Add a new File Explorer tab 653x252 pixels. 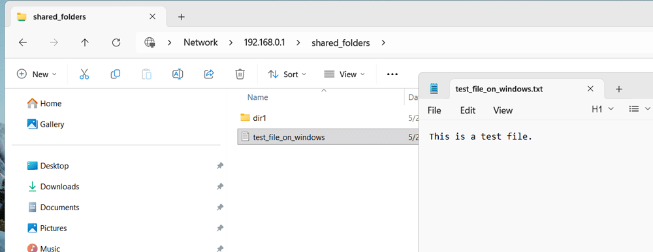click(x=181, y=17)
